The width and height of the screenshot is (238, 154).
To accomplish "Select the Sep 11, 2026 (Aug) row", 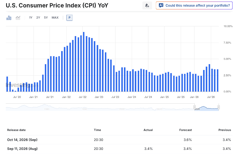I will point(119,149).
